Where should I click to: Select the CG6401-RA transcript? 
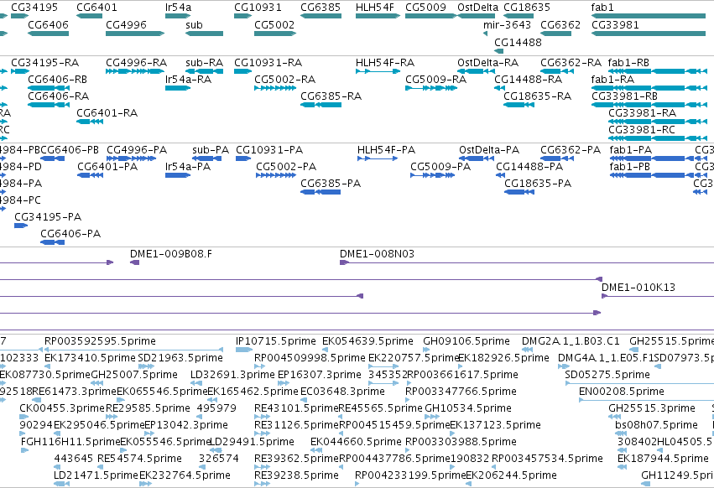[89, 122]
